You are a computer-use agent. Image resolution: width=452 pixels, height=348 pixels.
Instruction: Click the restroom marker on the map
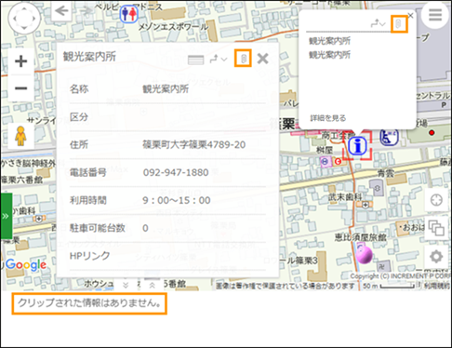pos(128,14)
